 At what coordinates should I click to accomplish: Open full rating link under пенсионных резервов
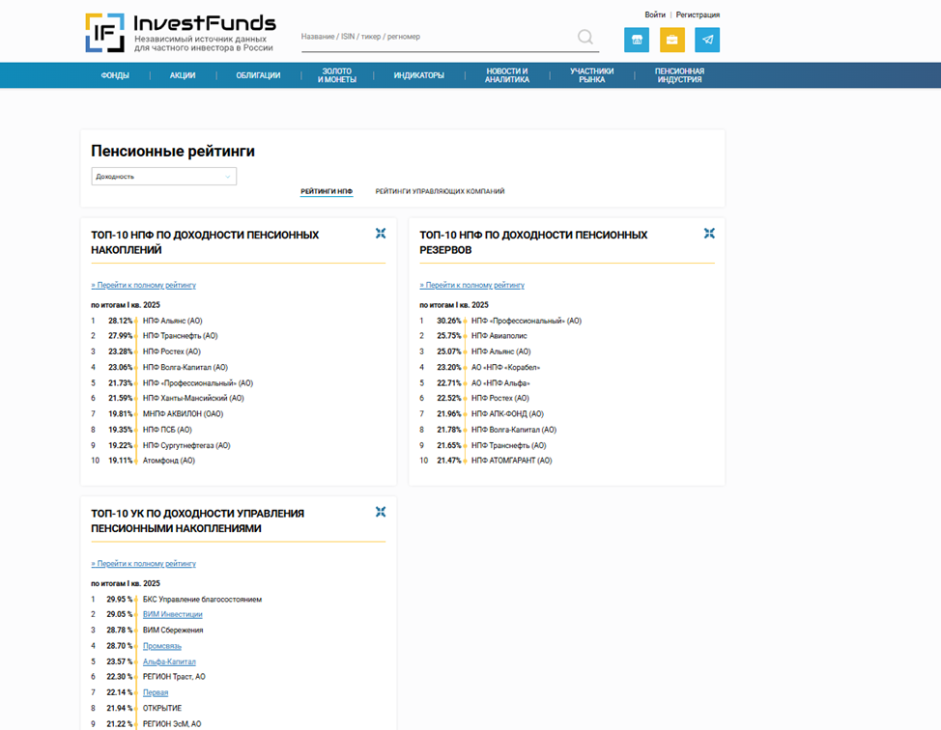pyautogui.click(x=471, y=285)
